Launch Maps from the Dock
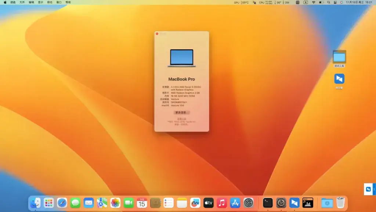This screenshot has width=376, height=212. (x=102, y=203)
